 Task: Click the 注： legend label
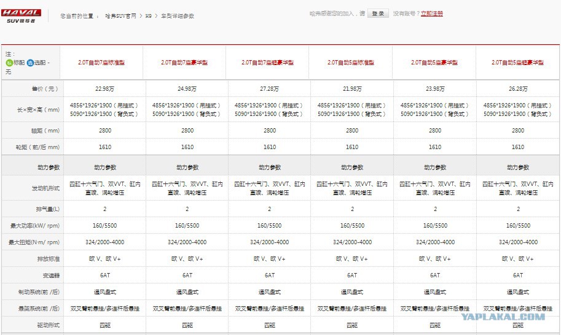point(10,54)
